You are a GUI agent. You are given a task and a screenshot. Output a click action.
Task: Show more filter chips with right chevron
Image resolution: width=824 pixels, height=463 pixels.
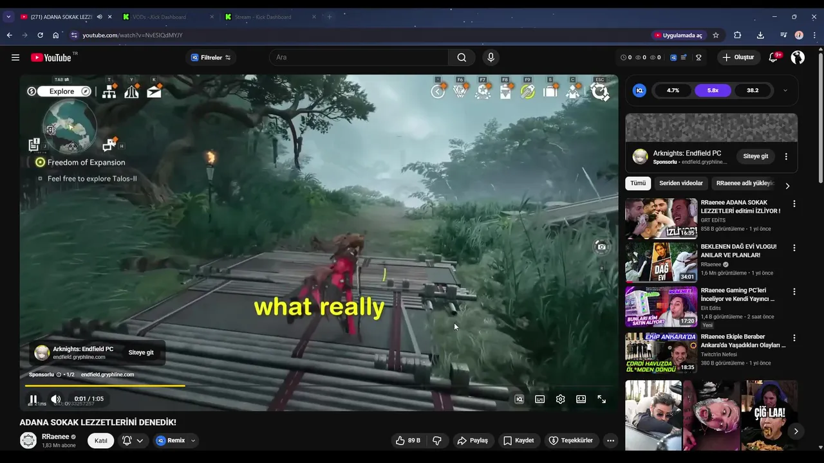click(x=787, y=185)
